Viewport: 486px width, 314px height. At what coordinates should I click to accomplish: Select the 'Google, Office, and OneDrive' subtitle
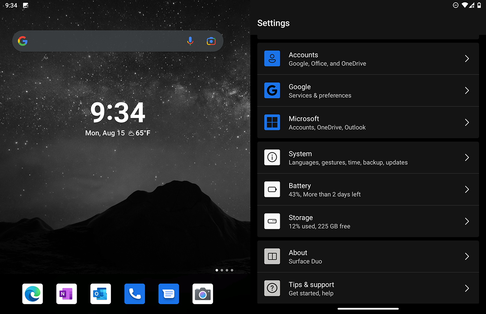click(327, 64)
